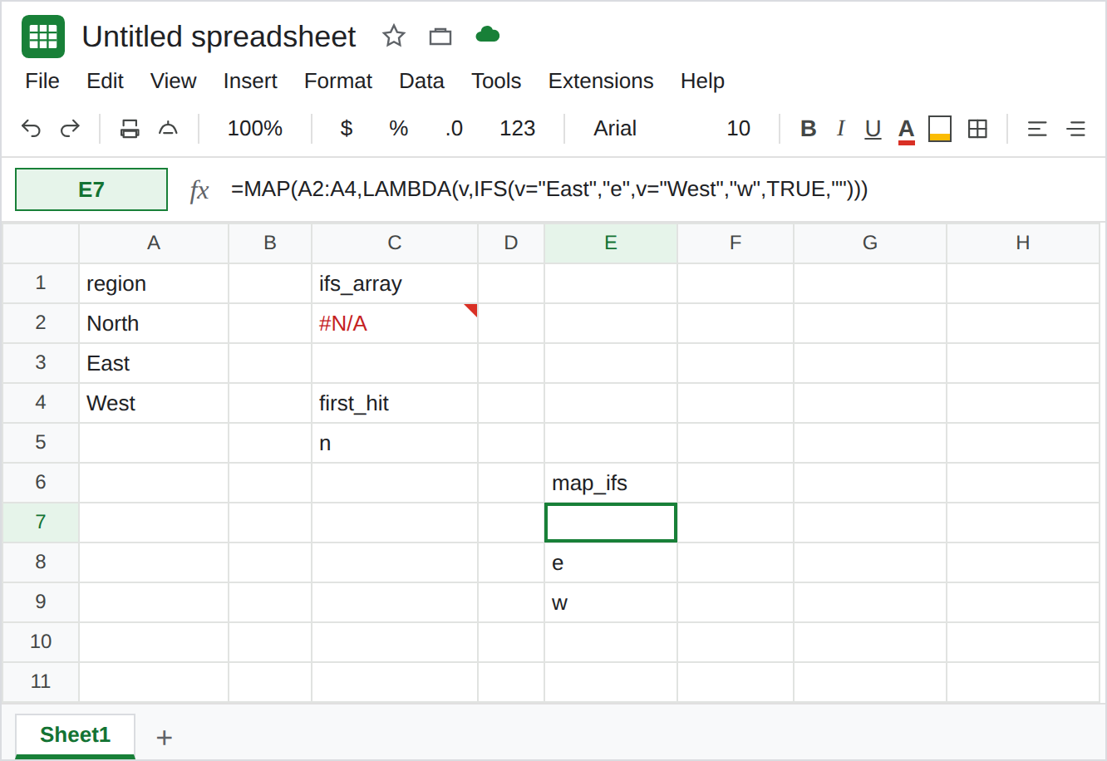Select column E header
Screen dimensions: 1107x761
click(611, 243)
